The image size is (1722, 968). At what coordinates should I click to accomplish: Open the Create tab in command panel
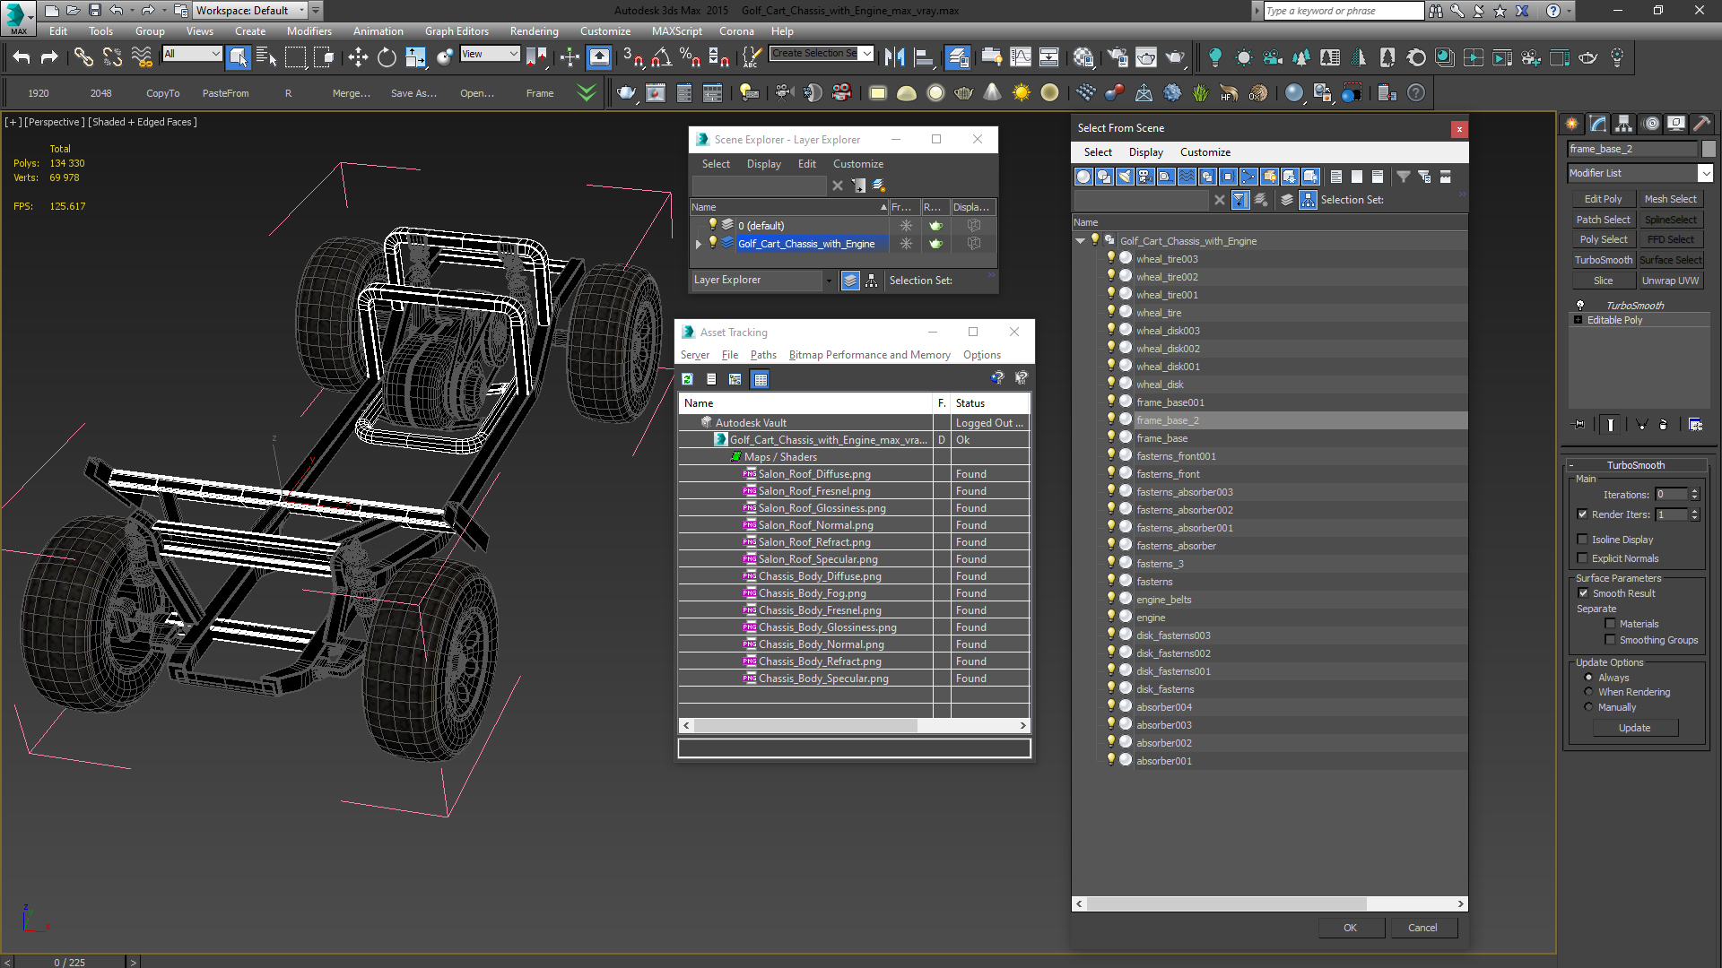[x=1571, y=124]
